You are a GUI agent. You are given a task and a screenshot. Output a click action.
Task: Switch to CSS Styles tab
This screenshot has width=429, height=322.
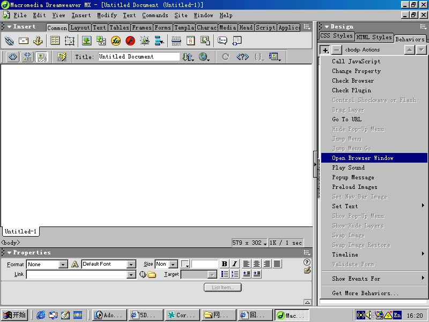[x=337, y=36]
